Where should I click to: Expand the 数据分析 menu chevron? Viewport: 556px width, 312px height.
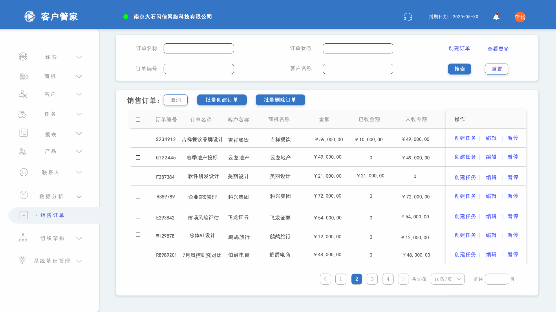[x=79, y=197]
